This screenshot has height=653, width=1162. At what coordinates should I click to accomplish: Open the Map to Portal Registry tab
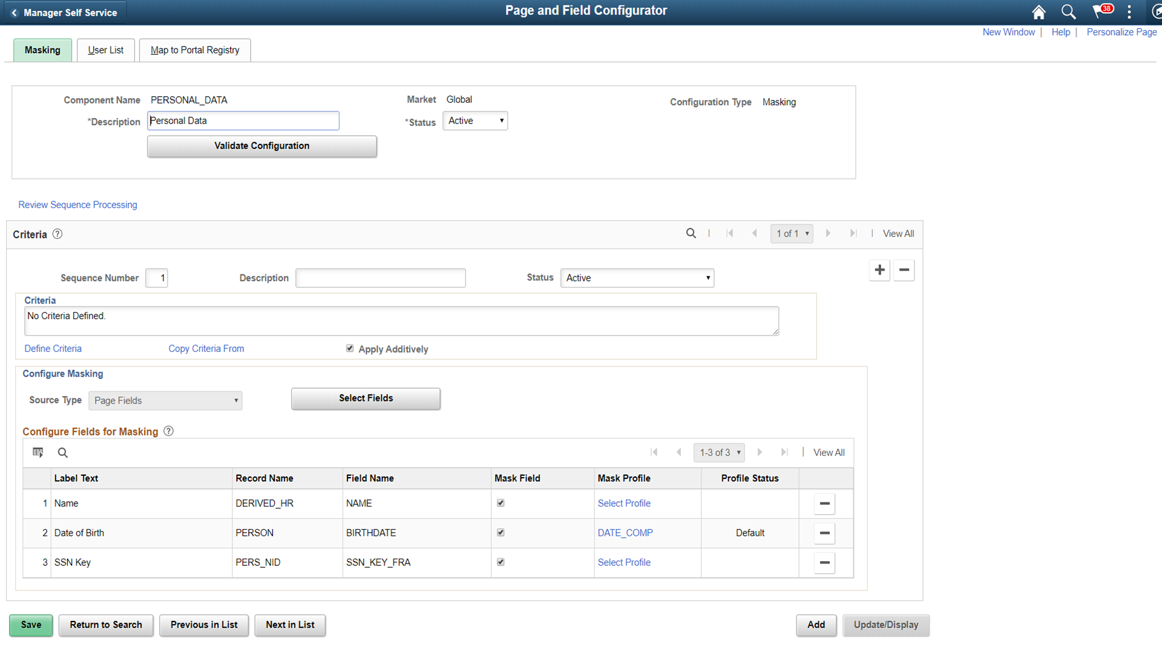coord(195,50)
